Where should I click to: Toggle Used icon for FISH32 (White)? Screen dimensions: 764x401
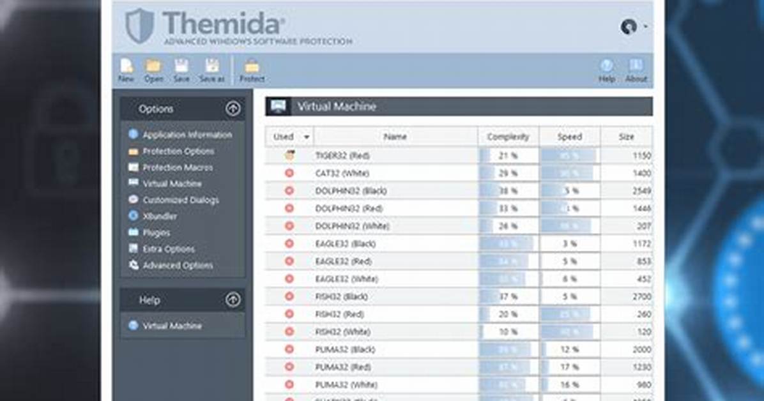click(289, 331)
